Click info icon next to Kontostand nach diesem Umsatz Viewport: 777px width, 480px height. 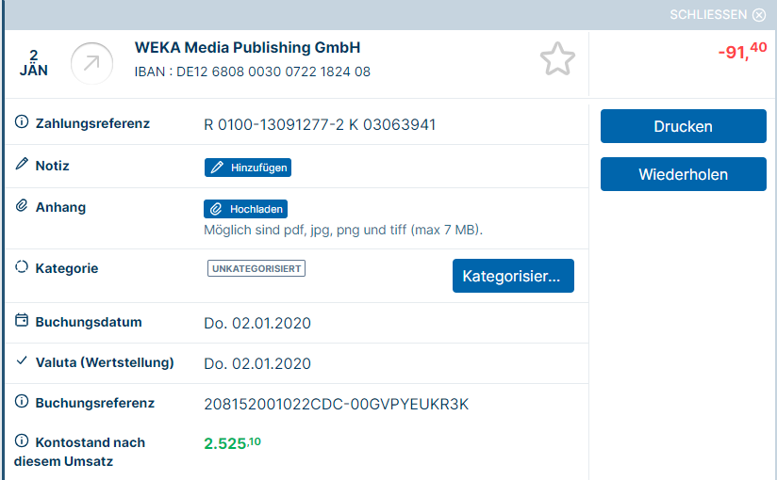[22, 440]
